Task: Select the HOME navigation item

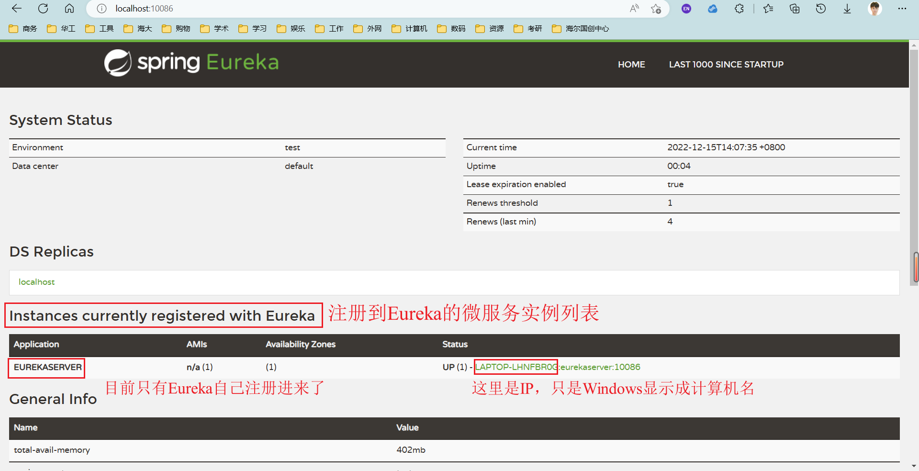Action: coord(631,64)
